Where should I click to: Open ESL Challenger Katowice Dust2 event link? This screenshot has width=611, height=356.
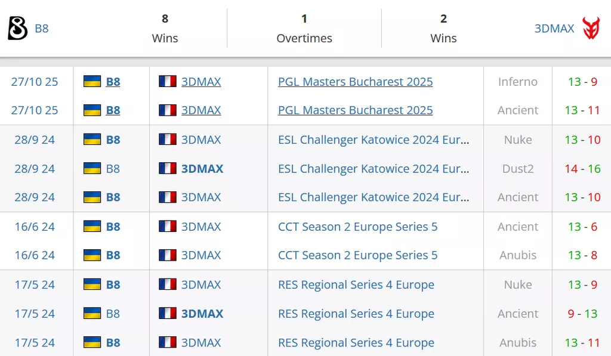(x=374, y=169)
